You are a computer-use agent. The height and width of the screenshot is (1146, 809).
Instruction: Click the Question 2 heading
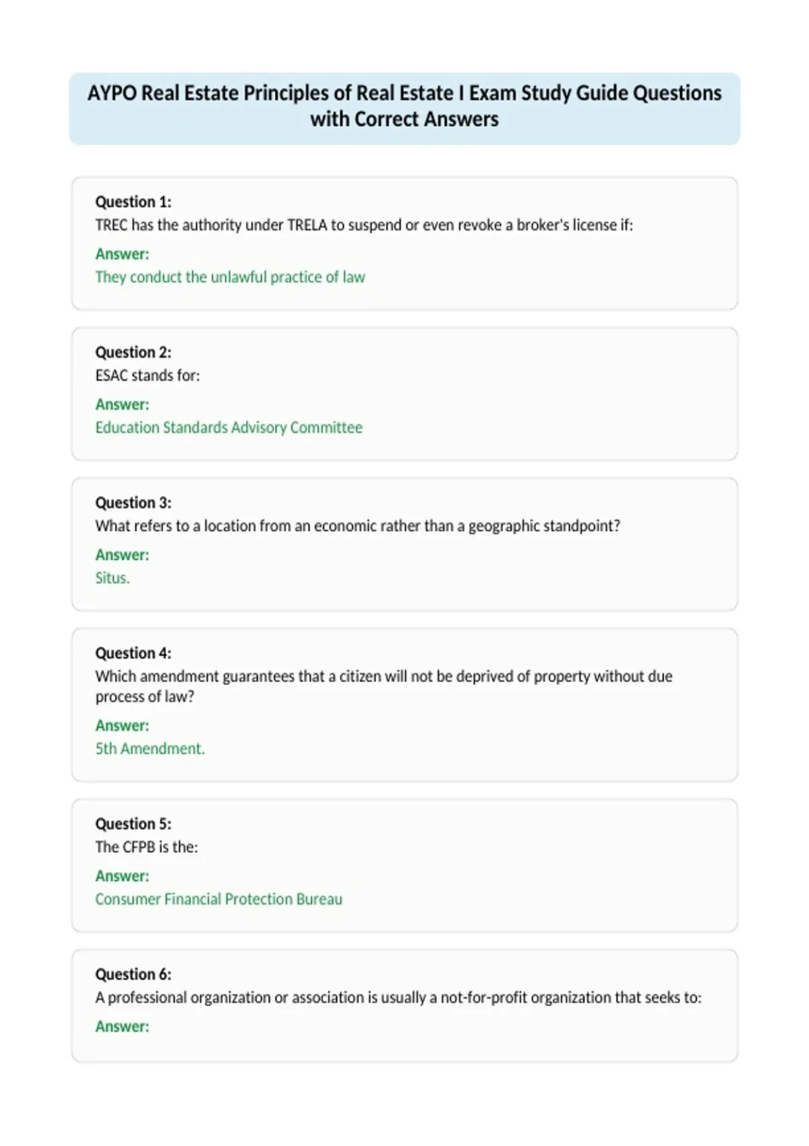pos(133,352)
